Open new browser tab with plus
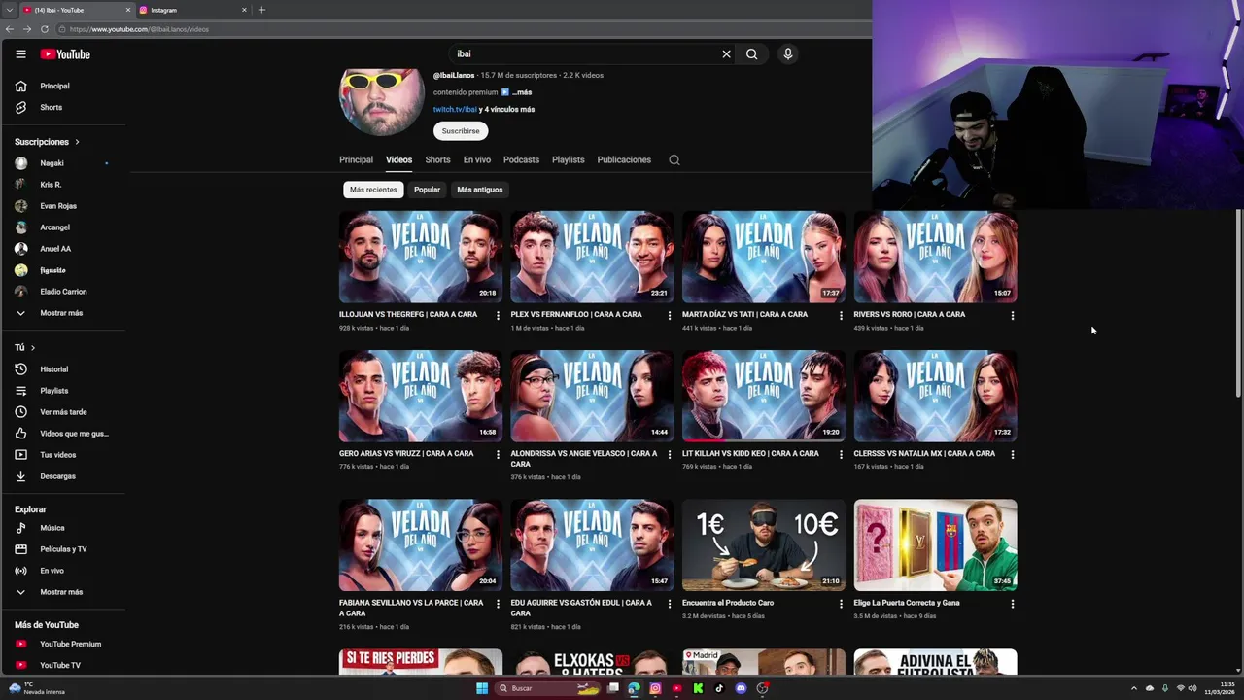 pos(261,10)
